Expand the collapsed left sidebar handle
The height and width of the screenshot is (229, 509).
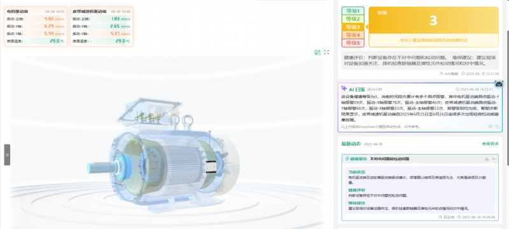click(7, 155)
